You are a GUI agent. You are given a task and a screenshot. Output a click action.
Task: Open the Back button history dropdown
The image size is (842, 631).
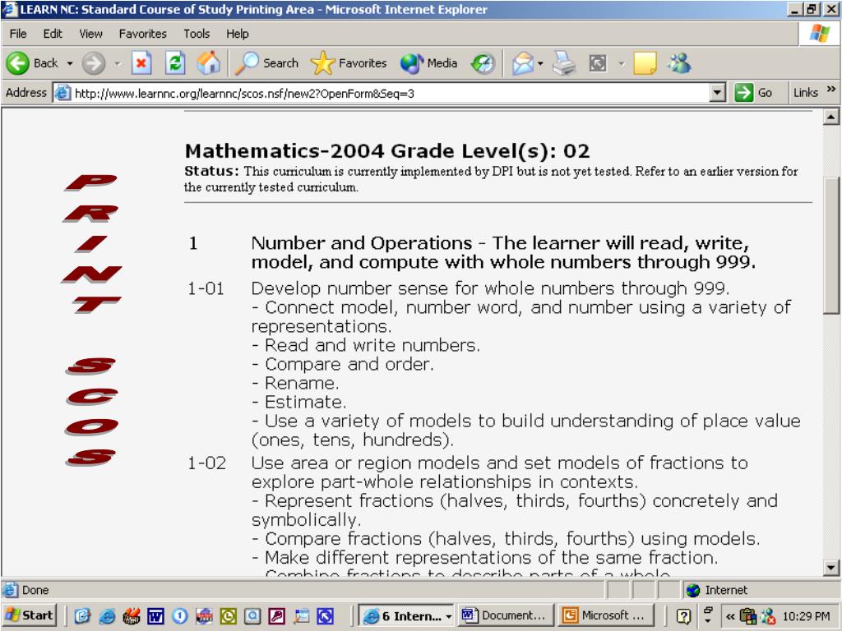(69, 63)
